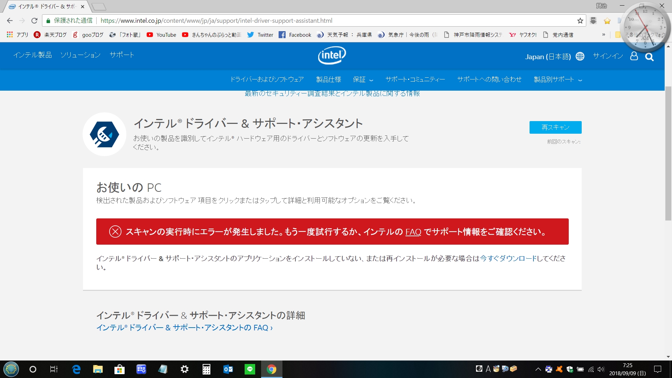Expand the 製品別サポート dropdown menu

coord(558,80)
